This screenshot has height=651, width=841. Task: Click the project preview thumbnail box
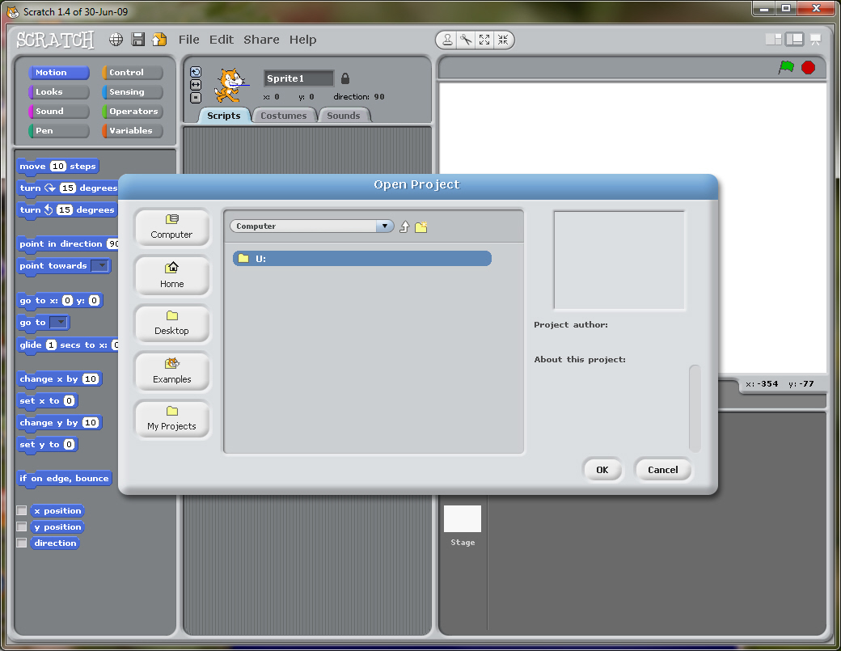tap(619, 260)
